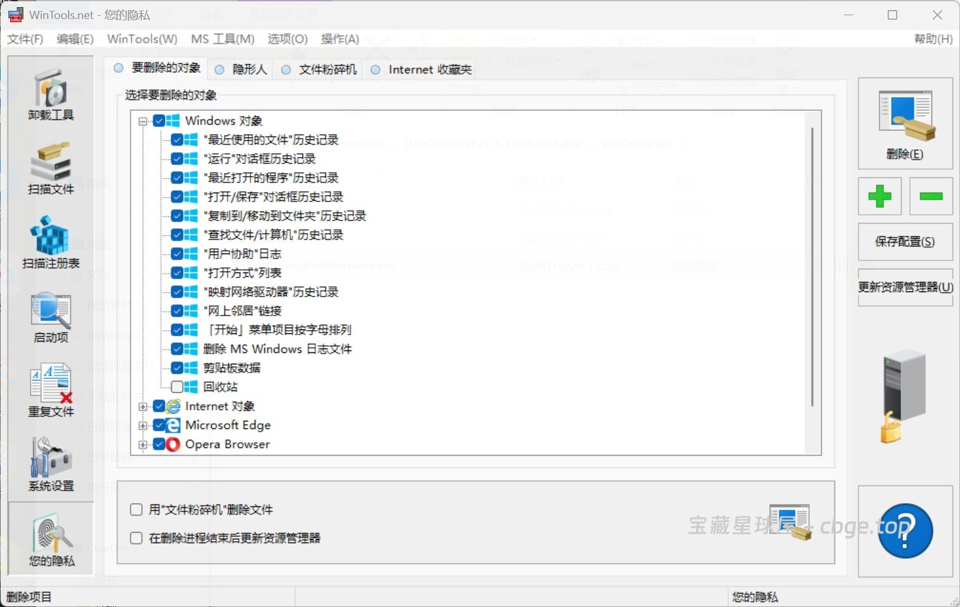Select "用户协助"日志 tree row
Viewport: 960px width, 607px height.
[242, 254]
